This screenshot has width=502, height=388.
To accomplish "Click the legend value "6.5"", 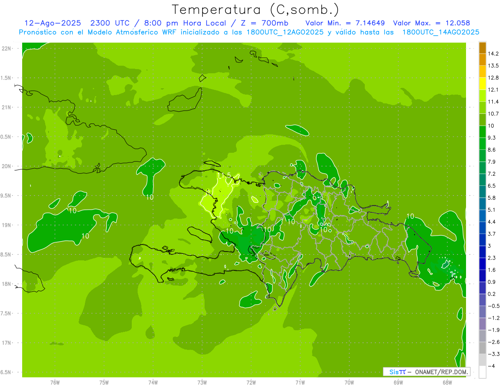I will [492, 186].
